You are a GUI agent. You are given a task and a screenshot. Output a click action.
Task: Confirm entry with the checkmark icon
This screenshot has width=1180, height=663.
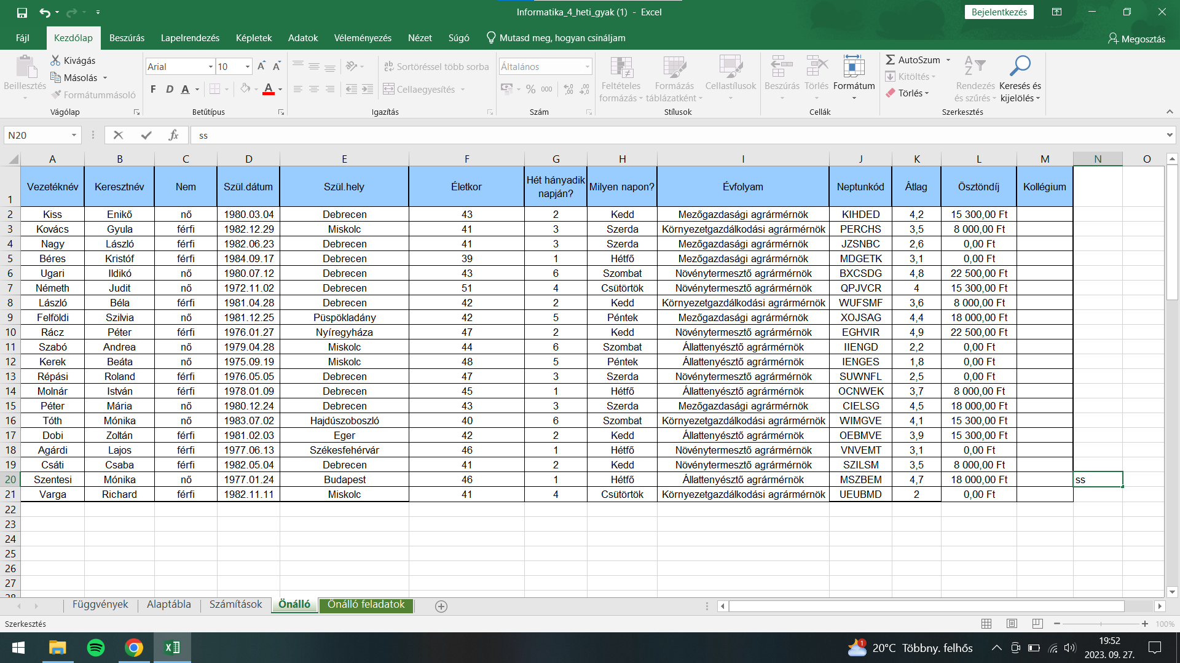pos(146,135)
